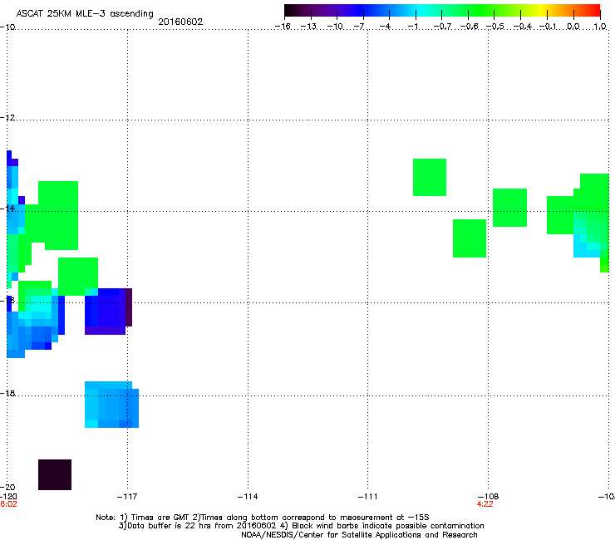Click the black end of the color scale
This screenshot has height=540, width=615.
point(290,11)
